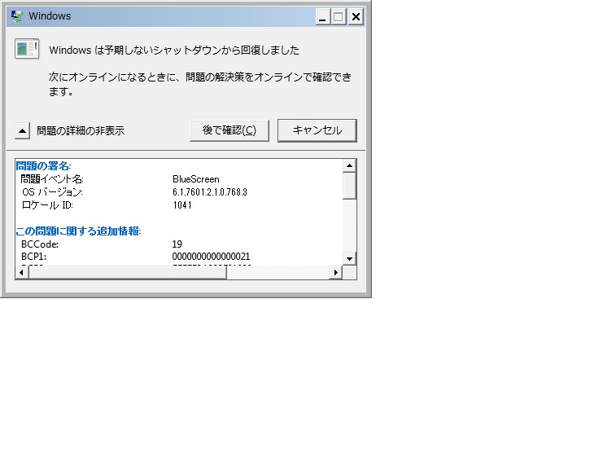
Task: Click the details vertical scrollbar up arrow
Action: [x=349, y=166]
